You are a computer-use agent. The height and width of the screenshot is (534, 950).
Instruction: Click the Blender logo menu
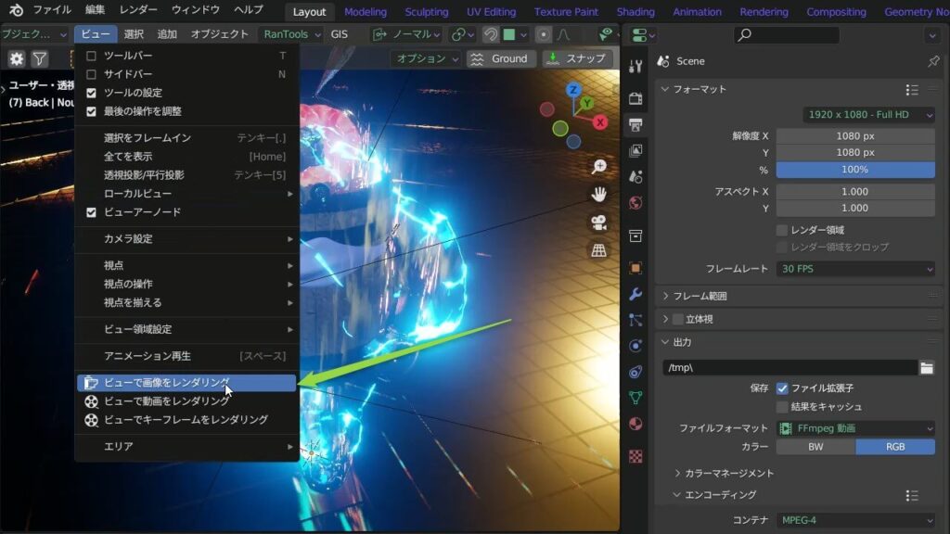(16, 10)
